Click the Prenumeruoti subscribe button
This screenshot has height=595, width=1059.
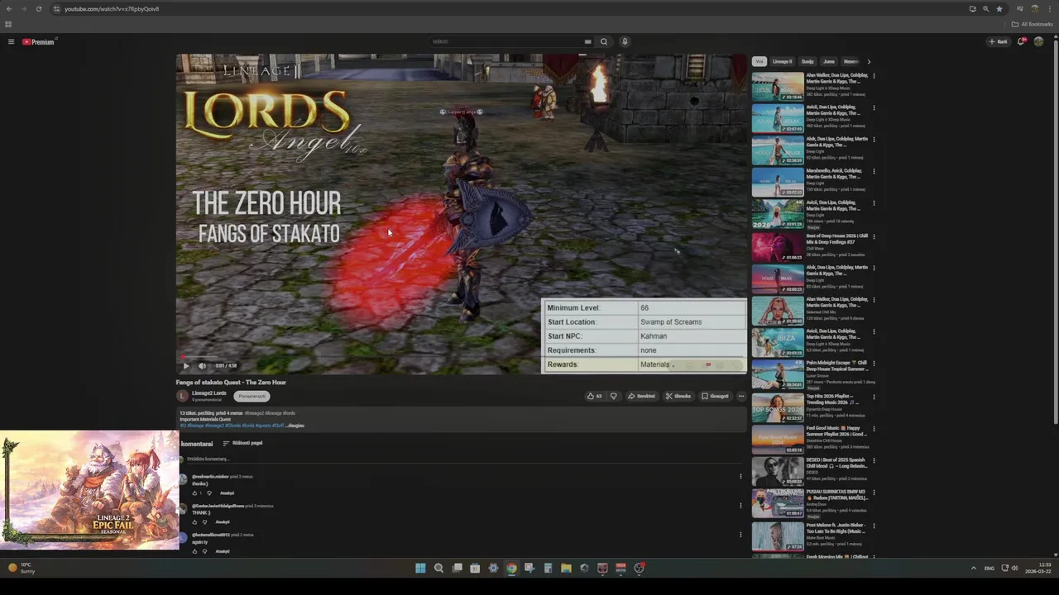pyautogui.click(x=252, y=396)
